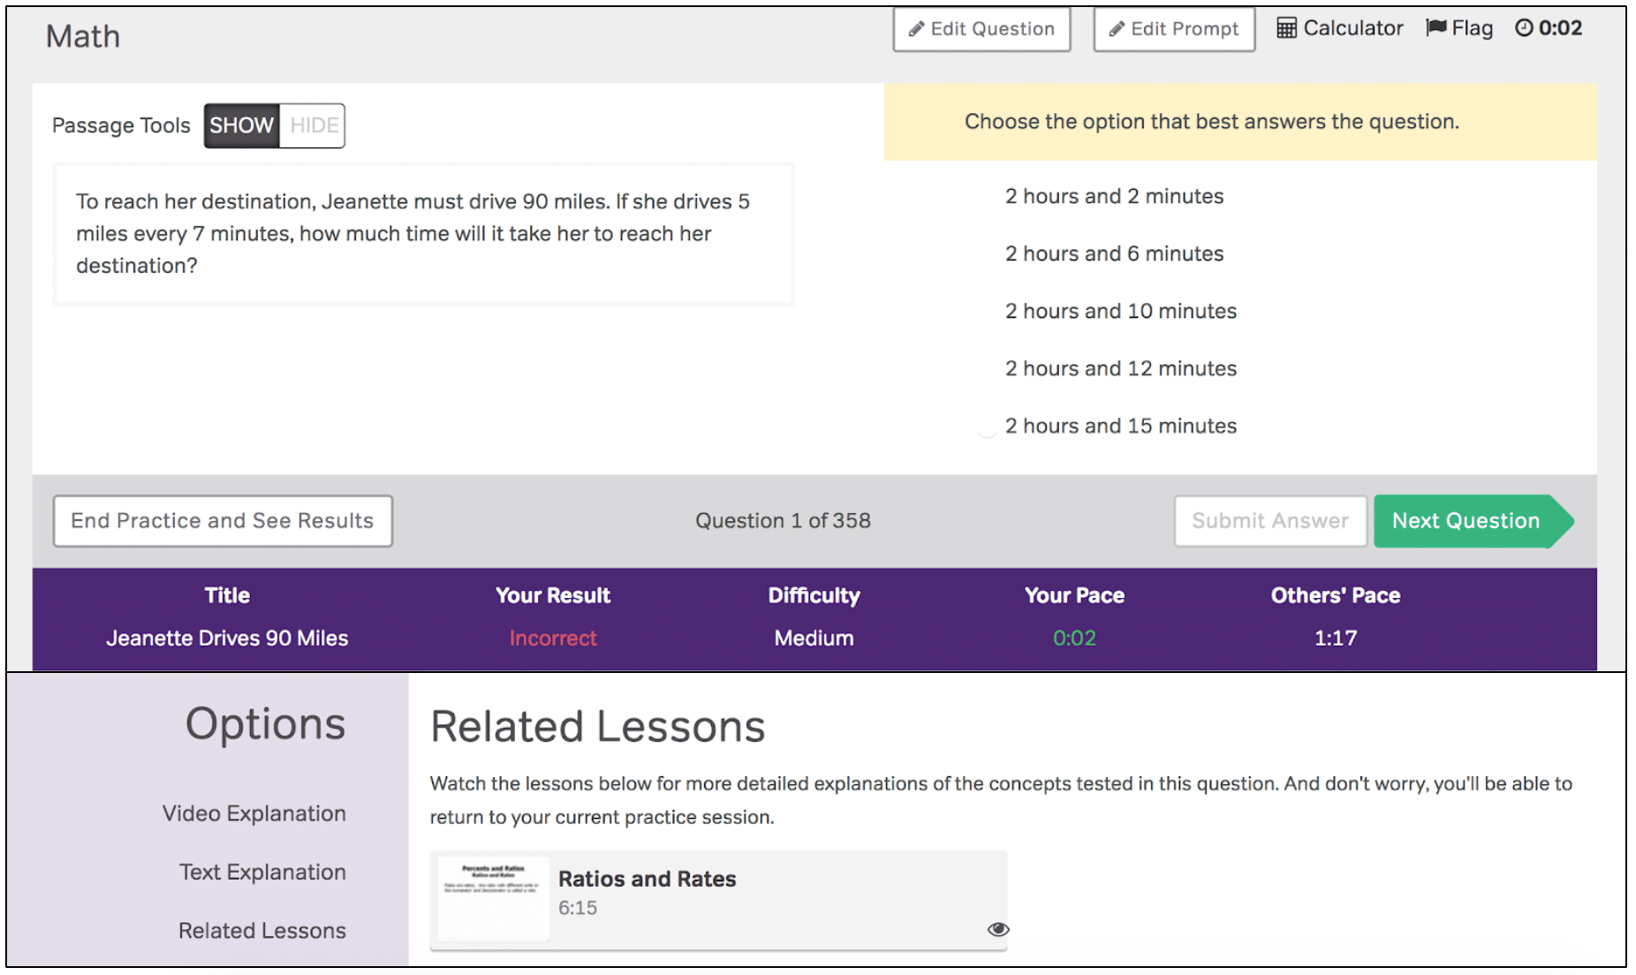Screen dimensions: 1636x975
Task: Open the Ratios and Rates lesson link
Action: 647,879
